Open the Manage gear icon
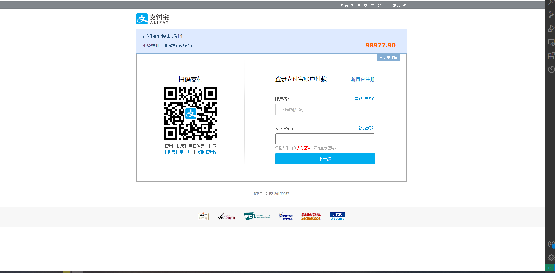The height and width of the screenshot is (273, 555). pos(551,258)
